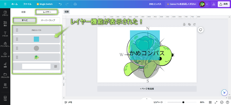This screenshot has width=231, height=105.
Task: Add a collaborator with the plus icon
Action: 207,4
